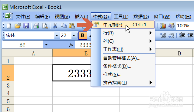Choose 条件格式(D)... conditional formatting
This screenshot has height=112, width=194.
123,66
